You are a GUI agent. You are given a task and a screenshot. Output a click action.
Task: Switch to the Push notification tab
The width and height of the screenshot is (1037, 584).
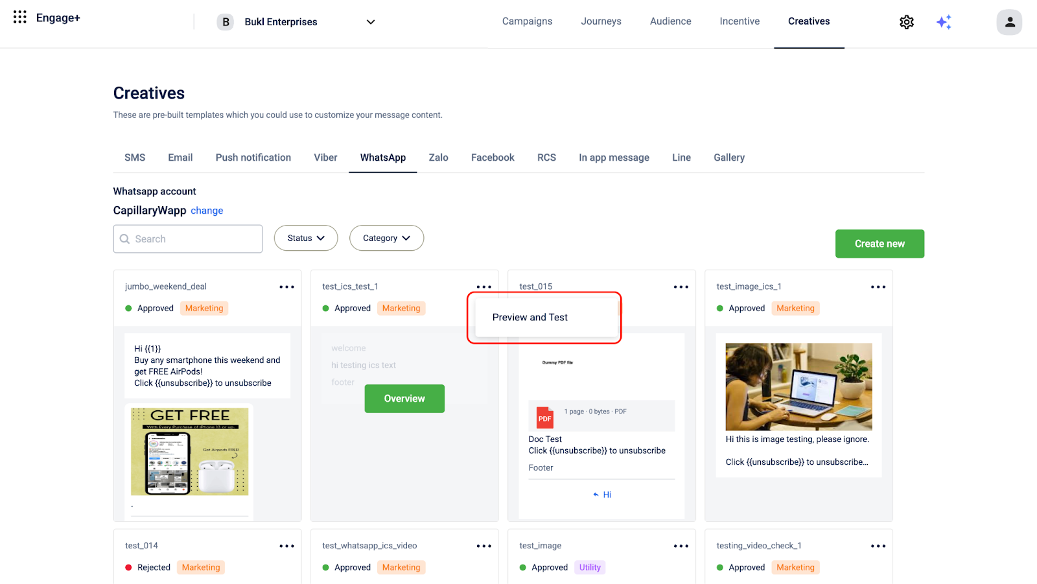coord(253,158)
